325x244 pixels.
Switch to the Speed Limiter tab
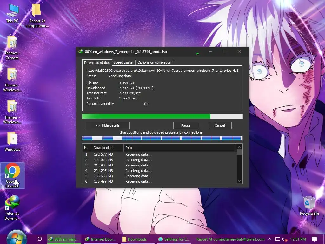(123, 62)
